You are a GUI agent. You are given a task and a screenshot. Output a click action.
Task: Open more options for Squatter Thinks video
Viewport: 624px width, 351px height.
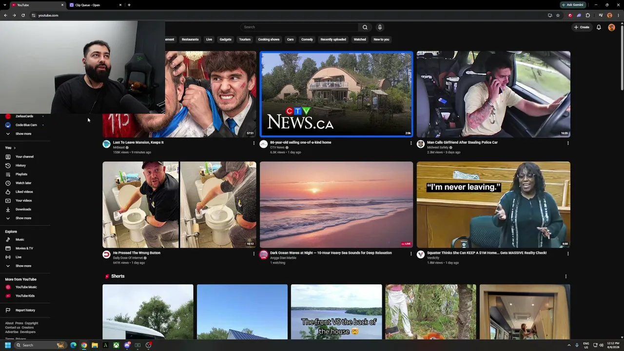point(567,253)
